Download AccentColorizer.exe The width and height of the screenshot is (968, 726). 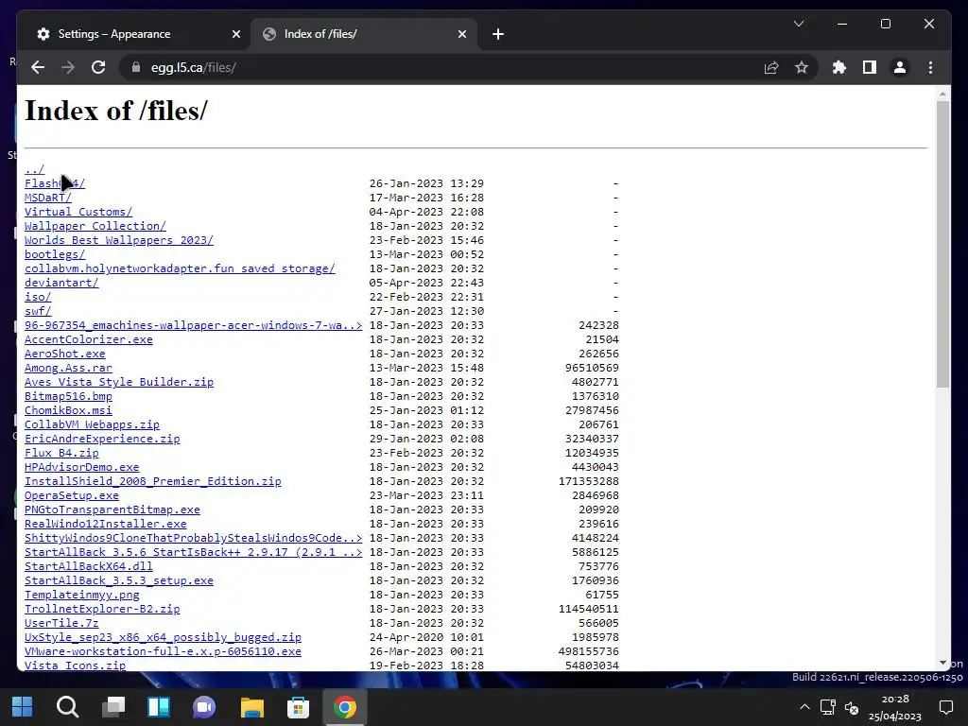coord(88,339)
